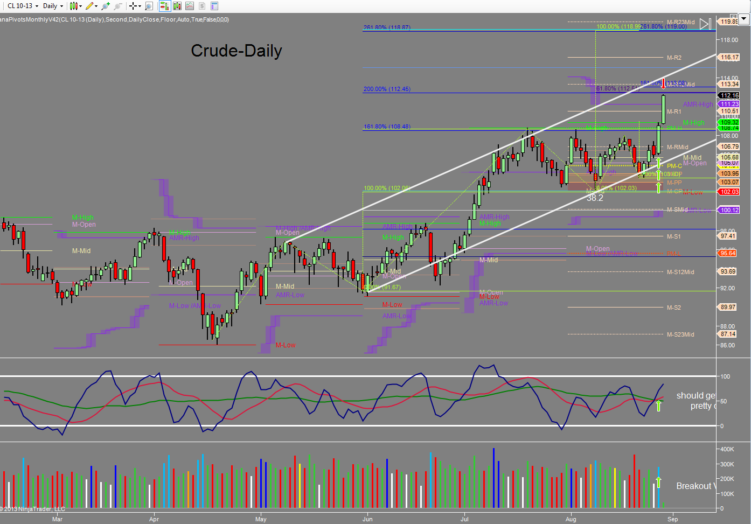Click the Aug label on the time axis
Screen dimensions: 751x524
coord(571,519)
